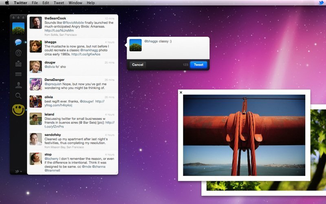Click the red cable photo

[x=244, y=135]
